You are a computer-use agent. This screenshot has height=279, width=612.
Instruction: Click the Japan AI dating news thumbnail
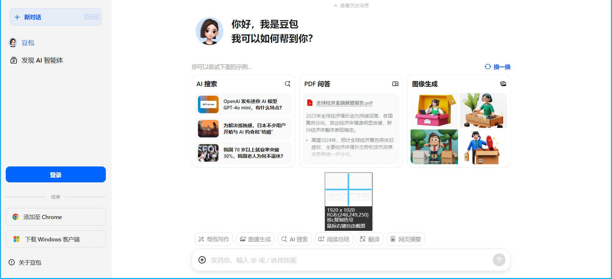click(208, 128)
